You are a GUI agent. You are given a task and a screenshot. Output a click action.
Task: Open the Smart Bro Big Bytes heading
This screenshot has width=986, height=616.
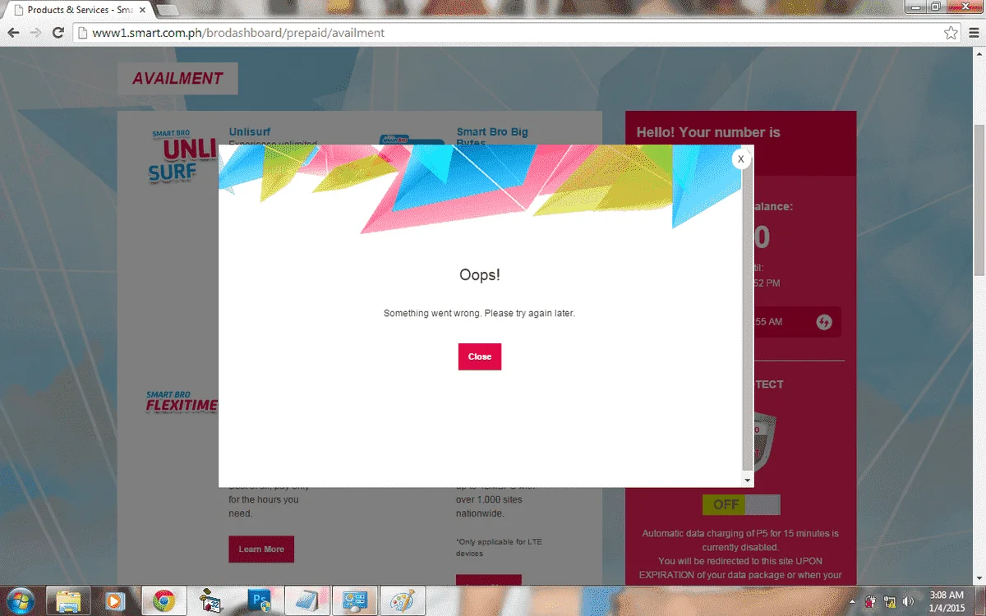pos(492,136)
